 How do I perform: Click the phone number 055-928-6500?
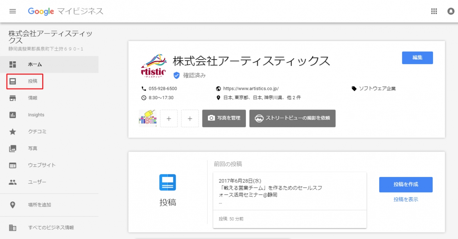point(163,88)
